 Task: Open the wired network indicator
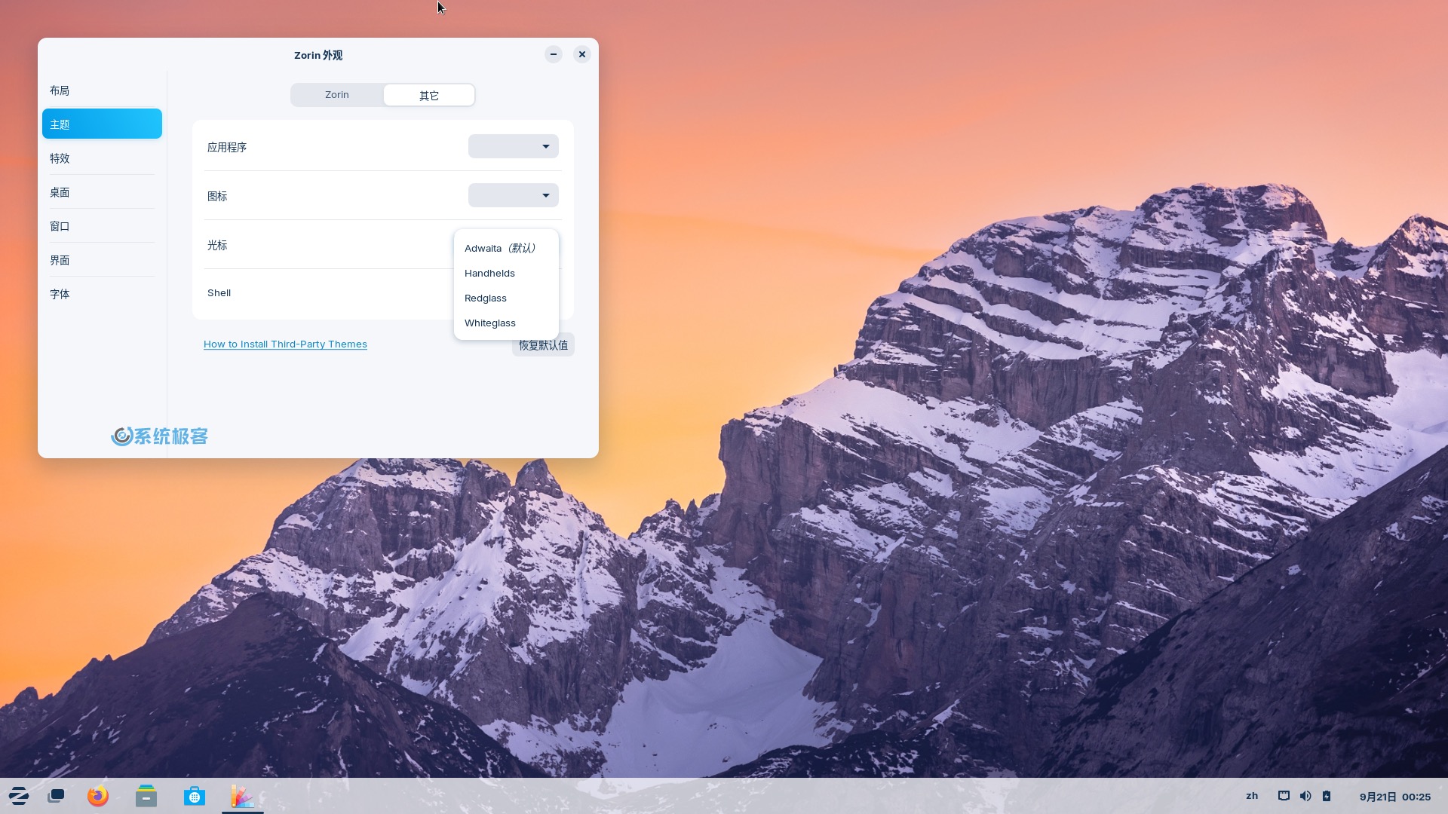pyautogui.click(x=1284, y=796)
